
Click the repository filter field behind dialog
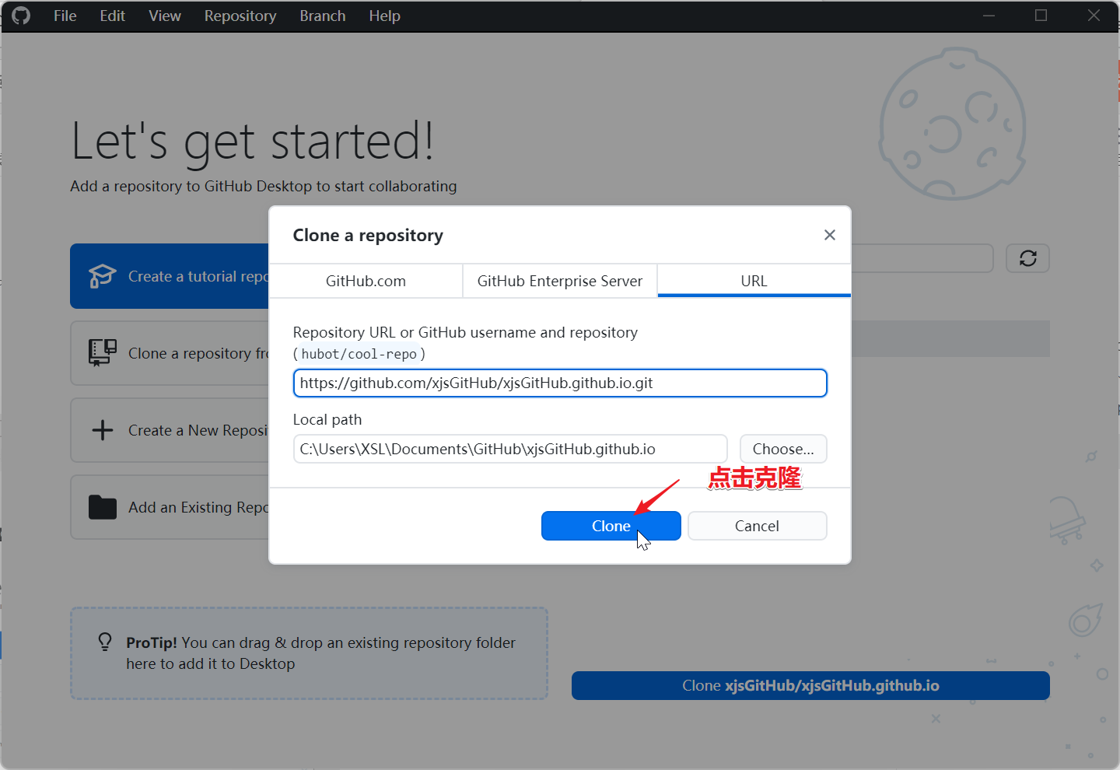click(x=922, y=258)
